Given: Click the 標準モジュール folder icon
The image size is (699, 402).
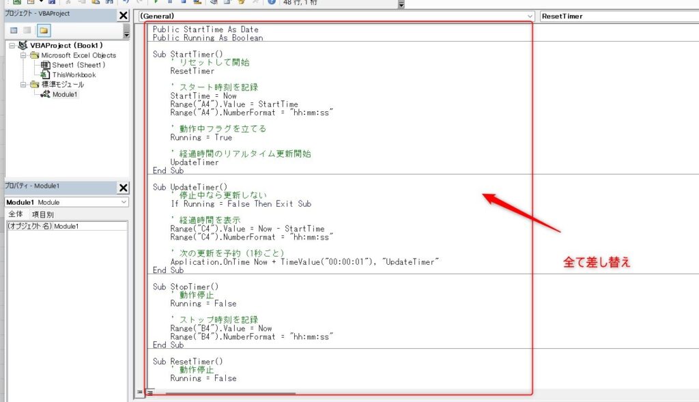Looking at the screenshot, I should (x=34, y=84).
